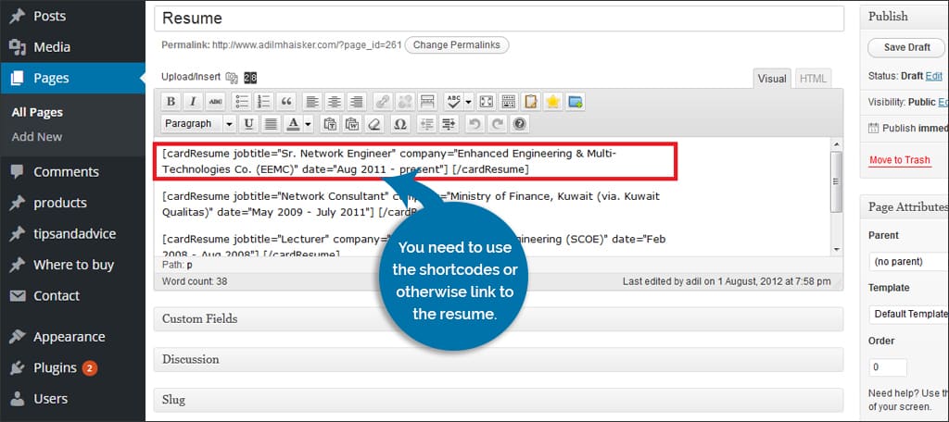This screenshot has width=949, height=422.
Task: Insert an ordered numbered list
Action: tap(263, 102)
